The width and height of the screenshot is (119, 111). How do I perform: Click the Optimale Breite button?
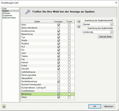[x=105, y=37]
